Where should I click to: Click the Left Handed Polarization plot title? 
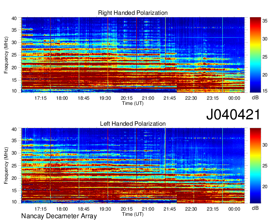click(133, 124)
